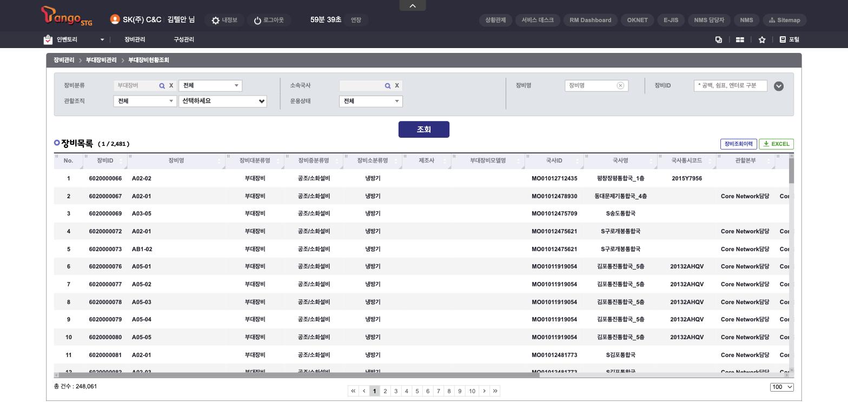This screenshot has width=848, height=417.
Task: Open the window copy icon in menu bar
Action: [719, 39]
